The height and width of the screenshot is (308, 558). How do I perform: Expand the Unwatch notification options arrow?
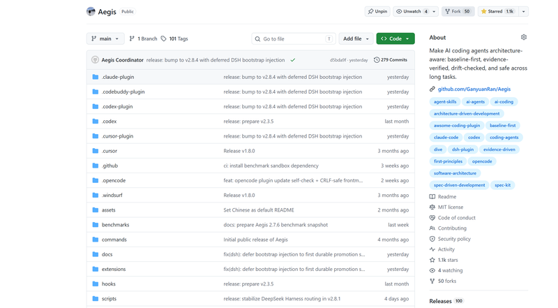point(434,11)
